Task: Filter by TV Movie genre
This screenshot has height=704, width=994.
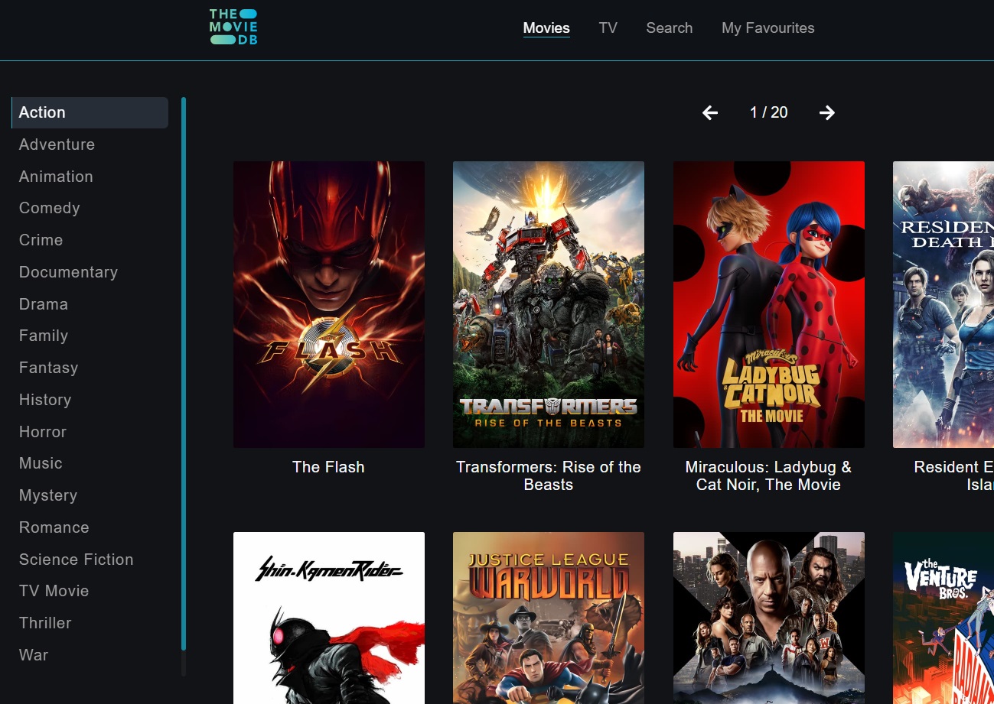Action: 54,591
